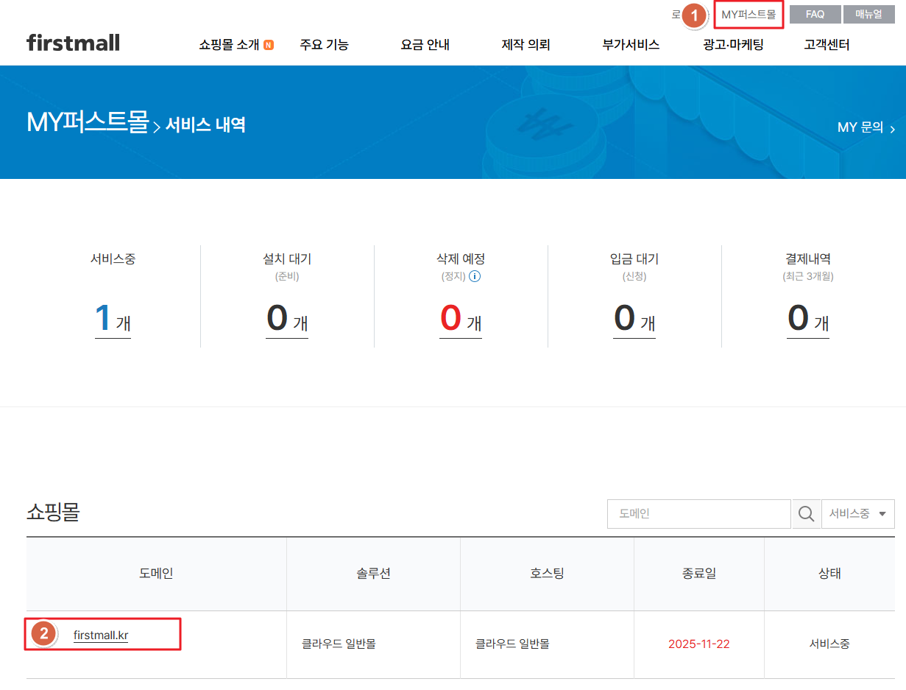
Task: Open the firstmall.kr domain link
Action: (x=101, y=636)
